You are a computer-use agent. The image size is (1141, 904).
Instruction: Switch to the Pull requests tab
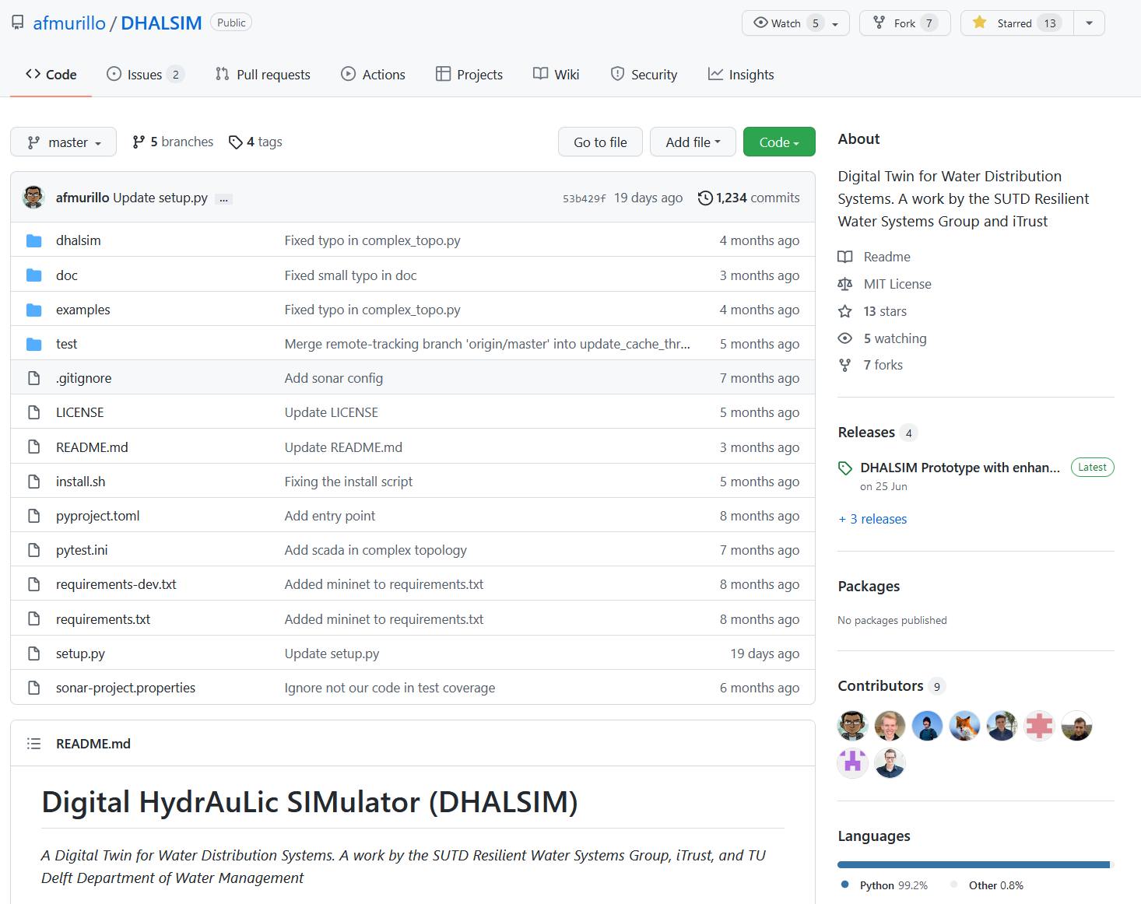tap(262, 75)
